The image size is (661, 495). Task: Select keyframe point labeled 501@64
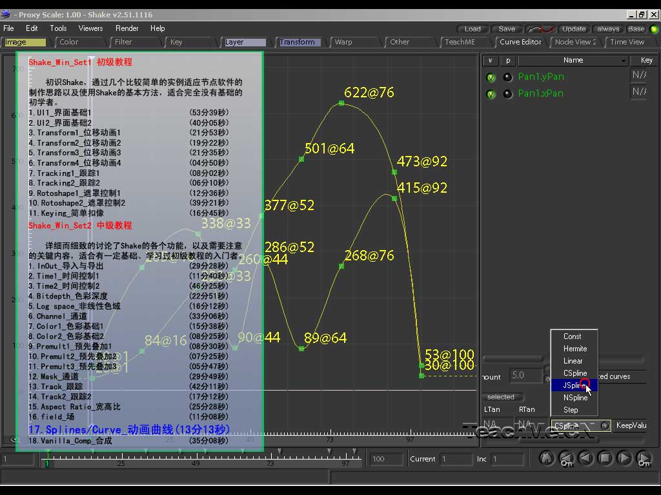(301, 159)
